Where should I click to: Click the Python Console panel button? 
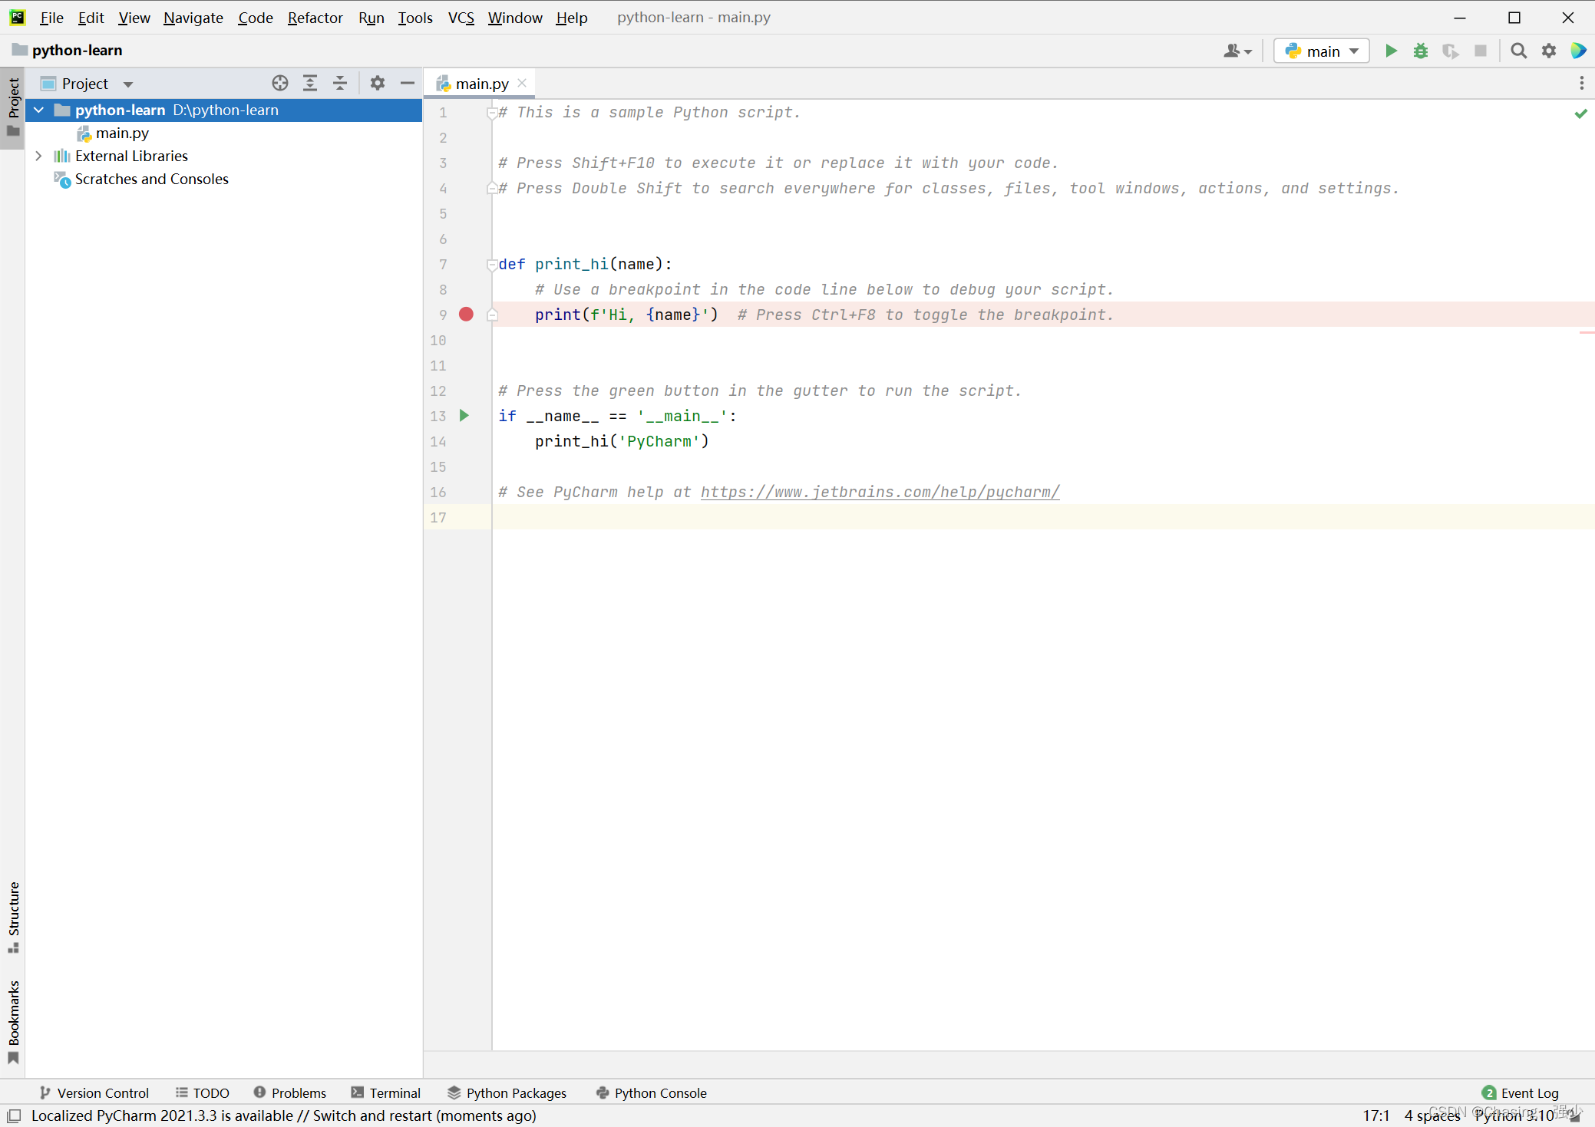[653, 1092]
